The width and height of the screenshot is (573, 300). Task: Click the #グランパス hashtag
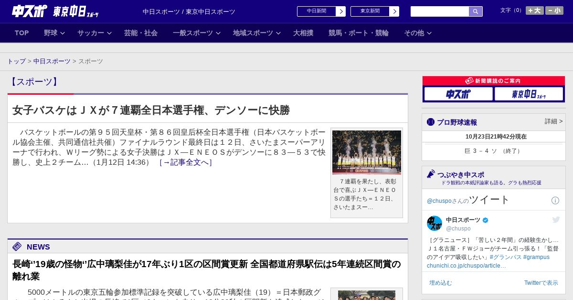tap(505, 257)
